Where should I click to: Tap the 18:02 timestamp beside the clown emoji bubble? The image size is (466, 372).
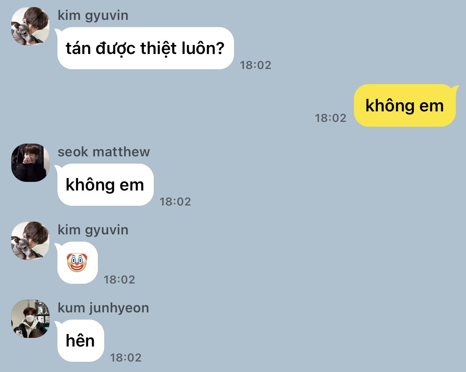[x=119, y=280]
